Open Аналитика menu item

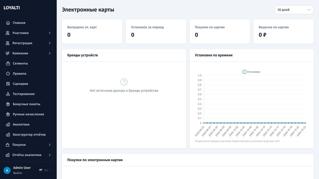(x=28, y=124)
